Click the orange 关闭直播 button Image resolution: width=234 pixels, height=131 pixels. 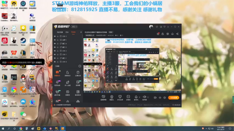[x=174, y=98]
